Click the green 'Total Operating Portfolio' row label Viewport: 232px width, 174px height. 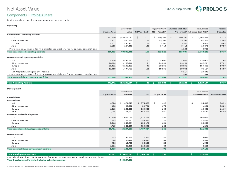coord(20,83)
